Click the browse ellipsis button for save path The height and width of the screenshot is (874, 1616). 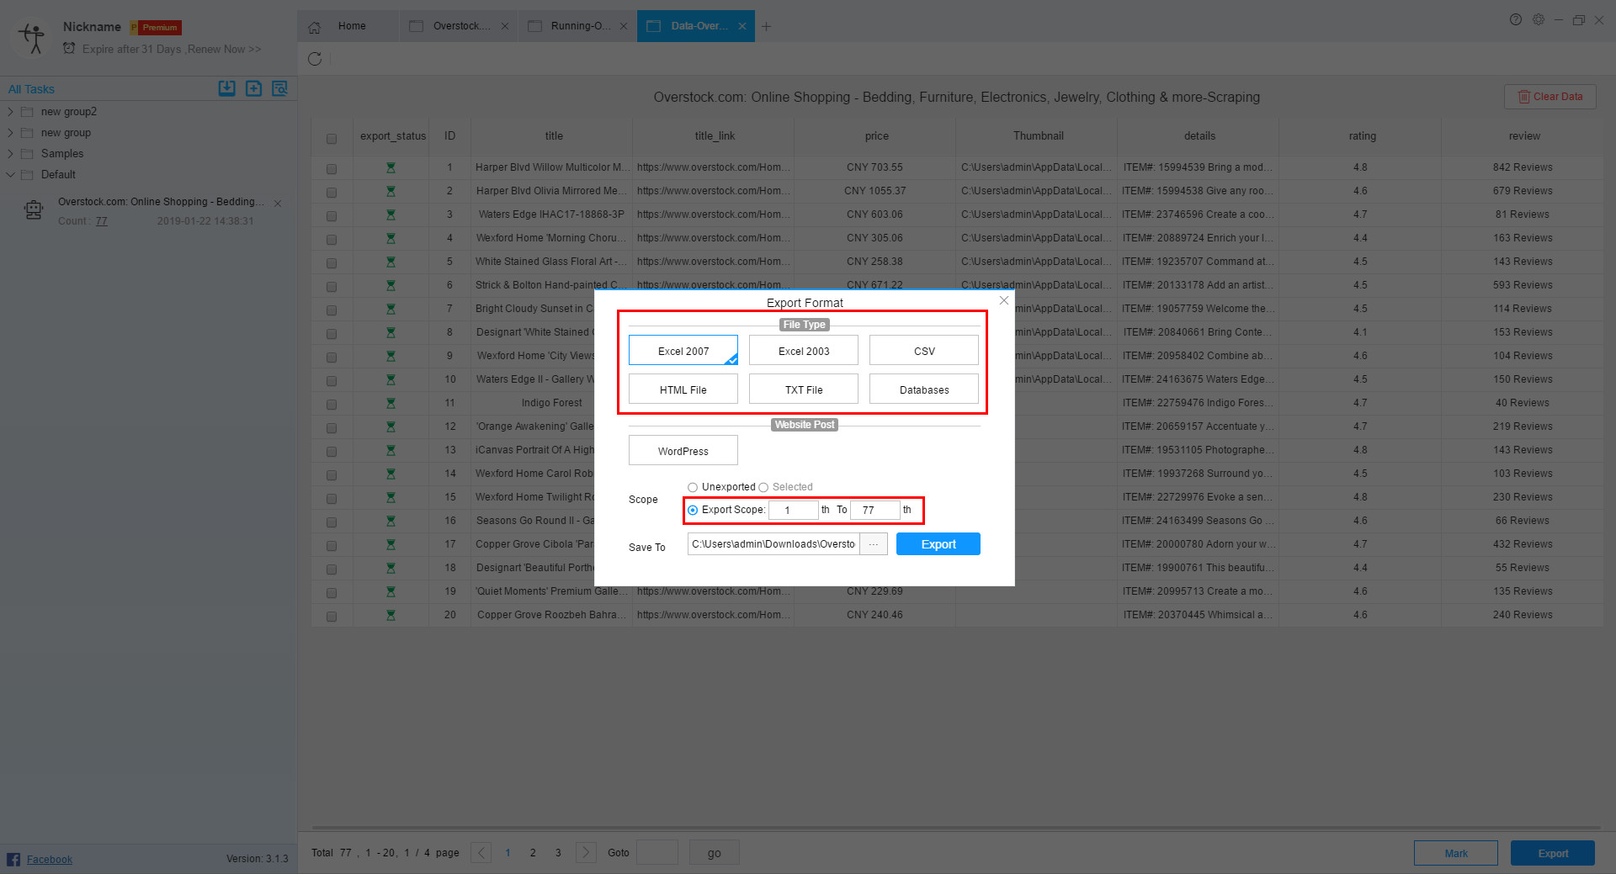click(874, 544)
